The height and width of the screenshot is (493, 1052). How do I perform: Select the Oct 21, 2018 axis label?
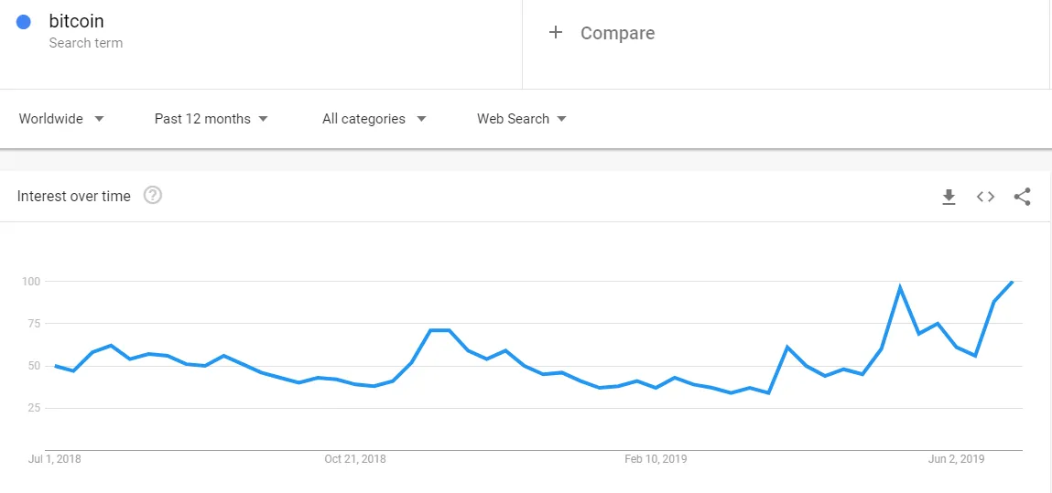355,459
